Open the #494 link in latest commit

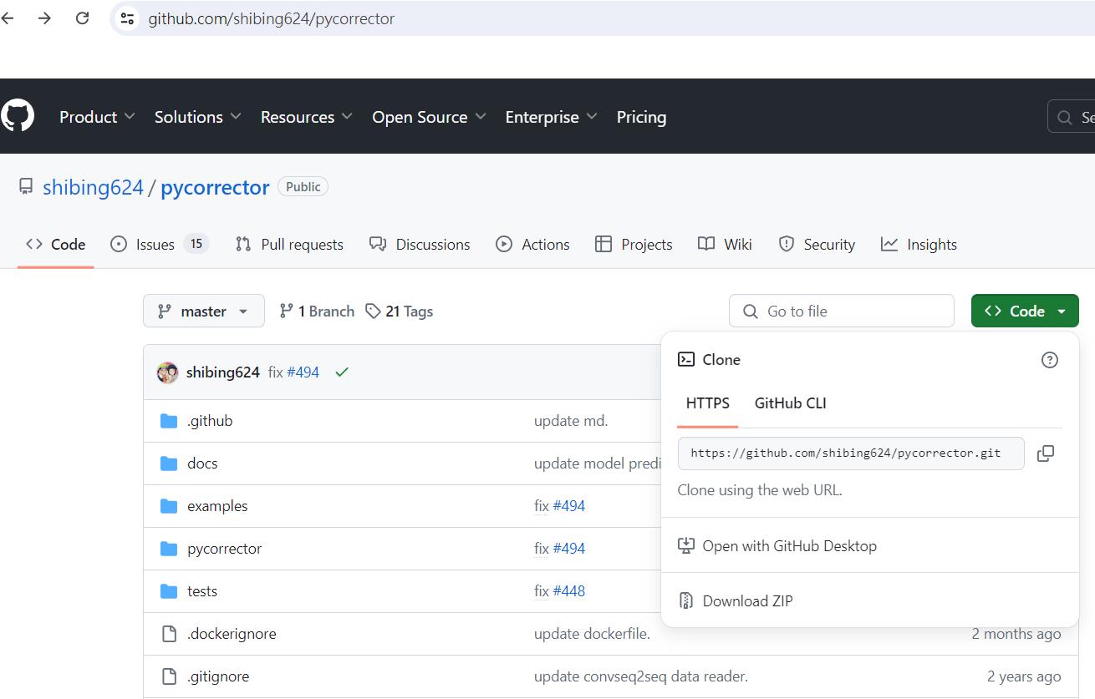point(303,372)
